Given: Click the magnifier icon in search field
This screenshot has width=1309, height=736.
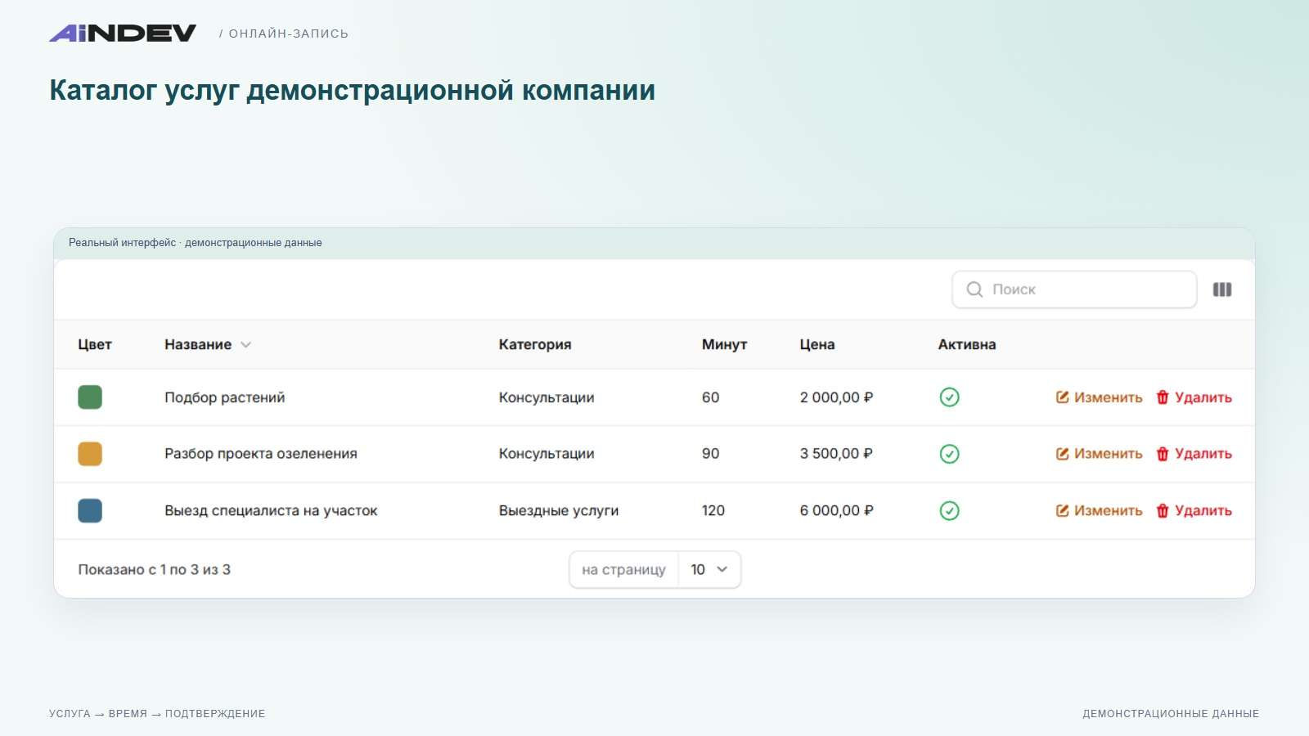Looking at the screenshot, I should 974,289.
